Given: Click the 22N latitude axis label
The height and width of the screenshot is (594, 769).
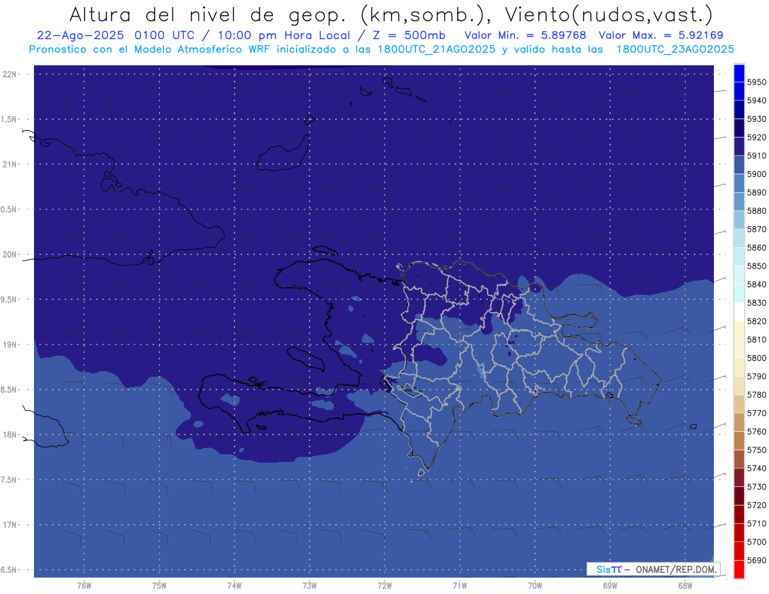Looking at the screenshot, I should click(x=10, y=74).
